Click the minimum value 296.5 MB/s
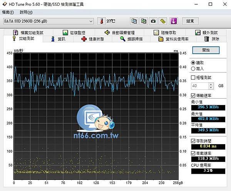231x191 pixels. click(x=208, y=107)
